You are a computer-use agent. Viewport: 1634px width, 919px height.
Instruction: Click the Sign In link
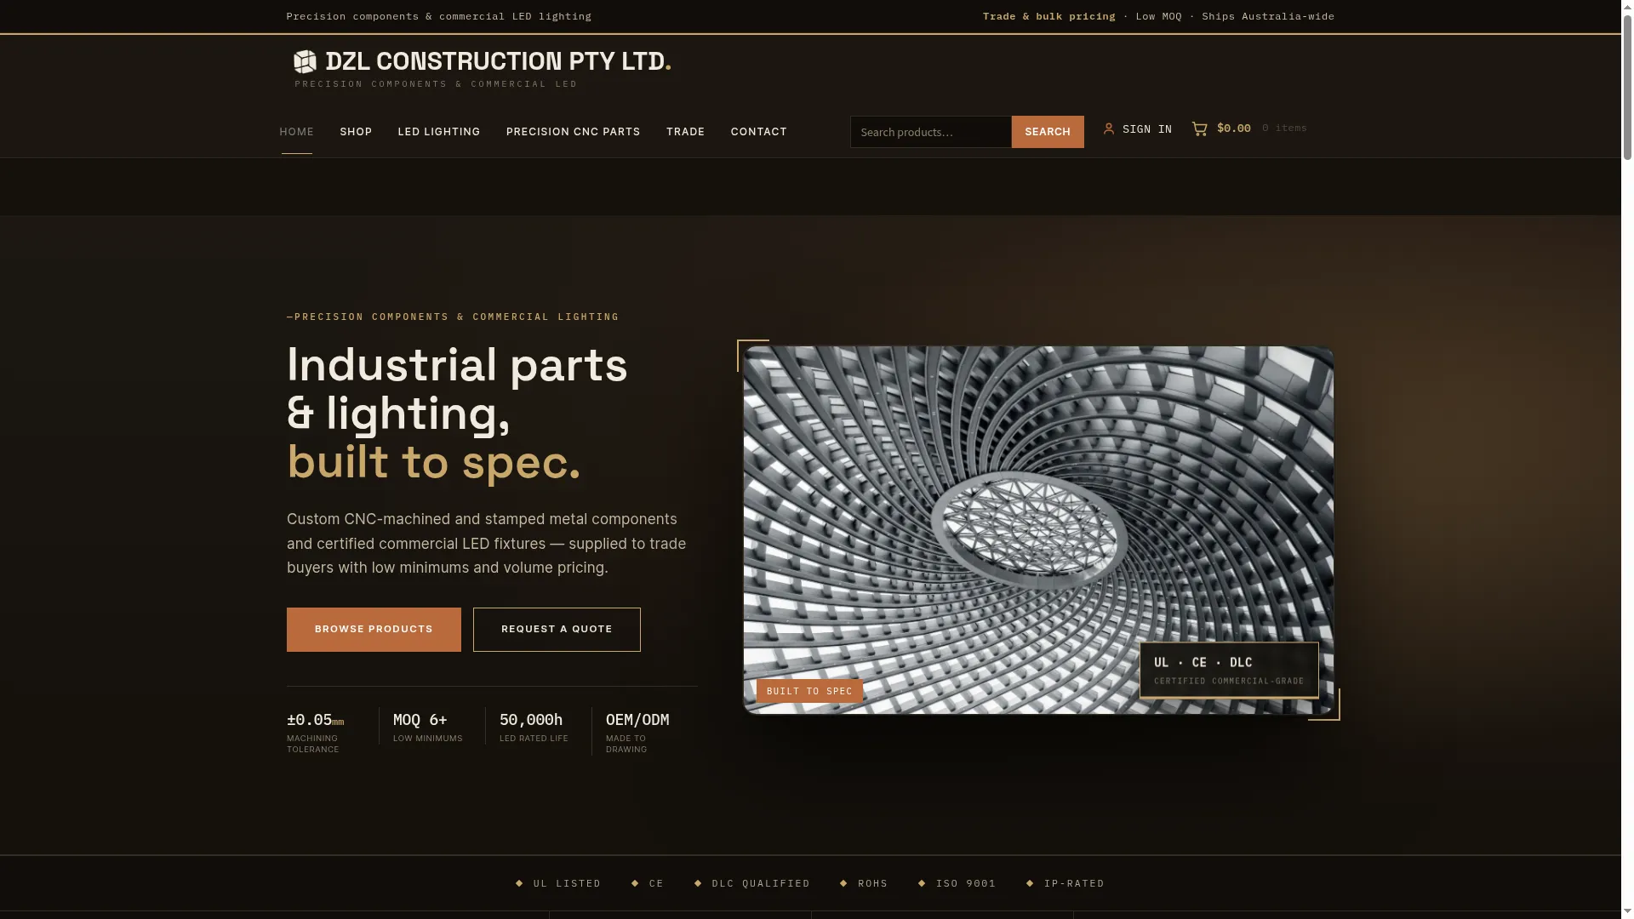click(x=1146, y=129)
